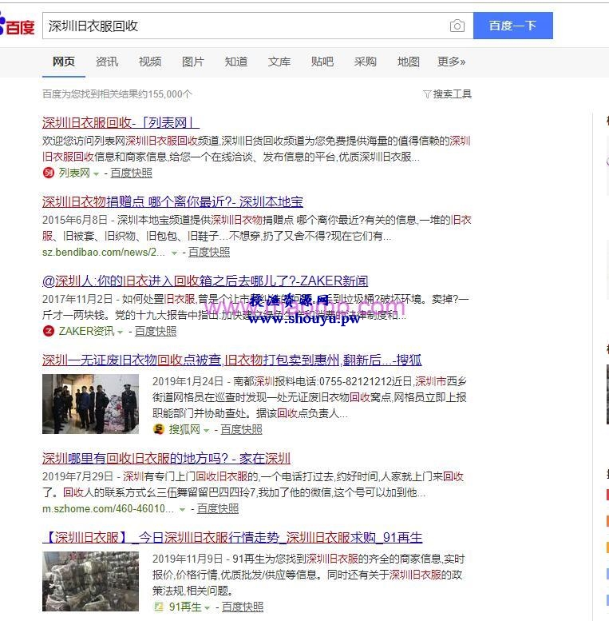The image size is (609, 621).
Task: Click the sz.bendibao.com/news URL text
Action: (x=104, y=253)
